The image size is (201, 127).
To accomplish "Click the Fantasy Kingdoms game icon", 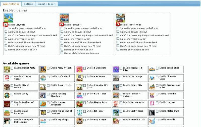I will 43,95.
